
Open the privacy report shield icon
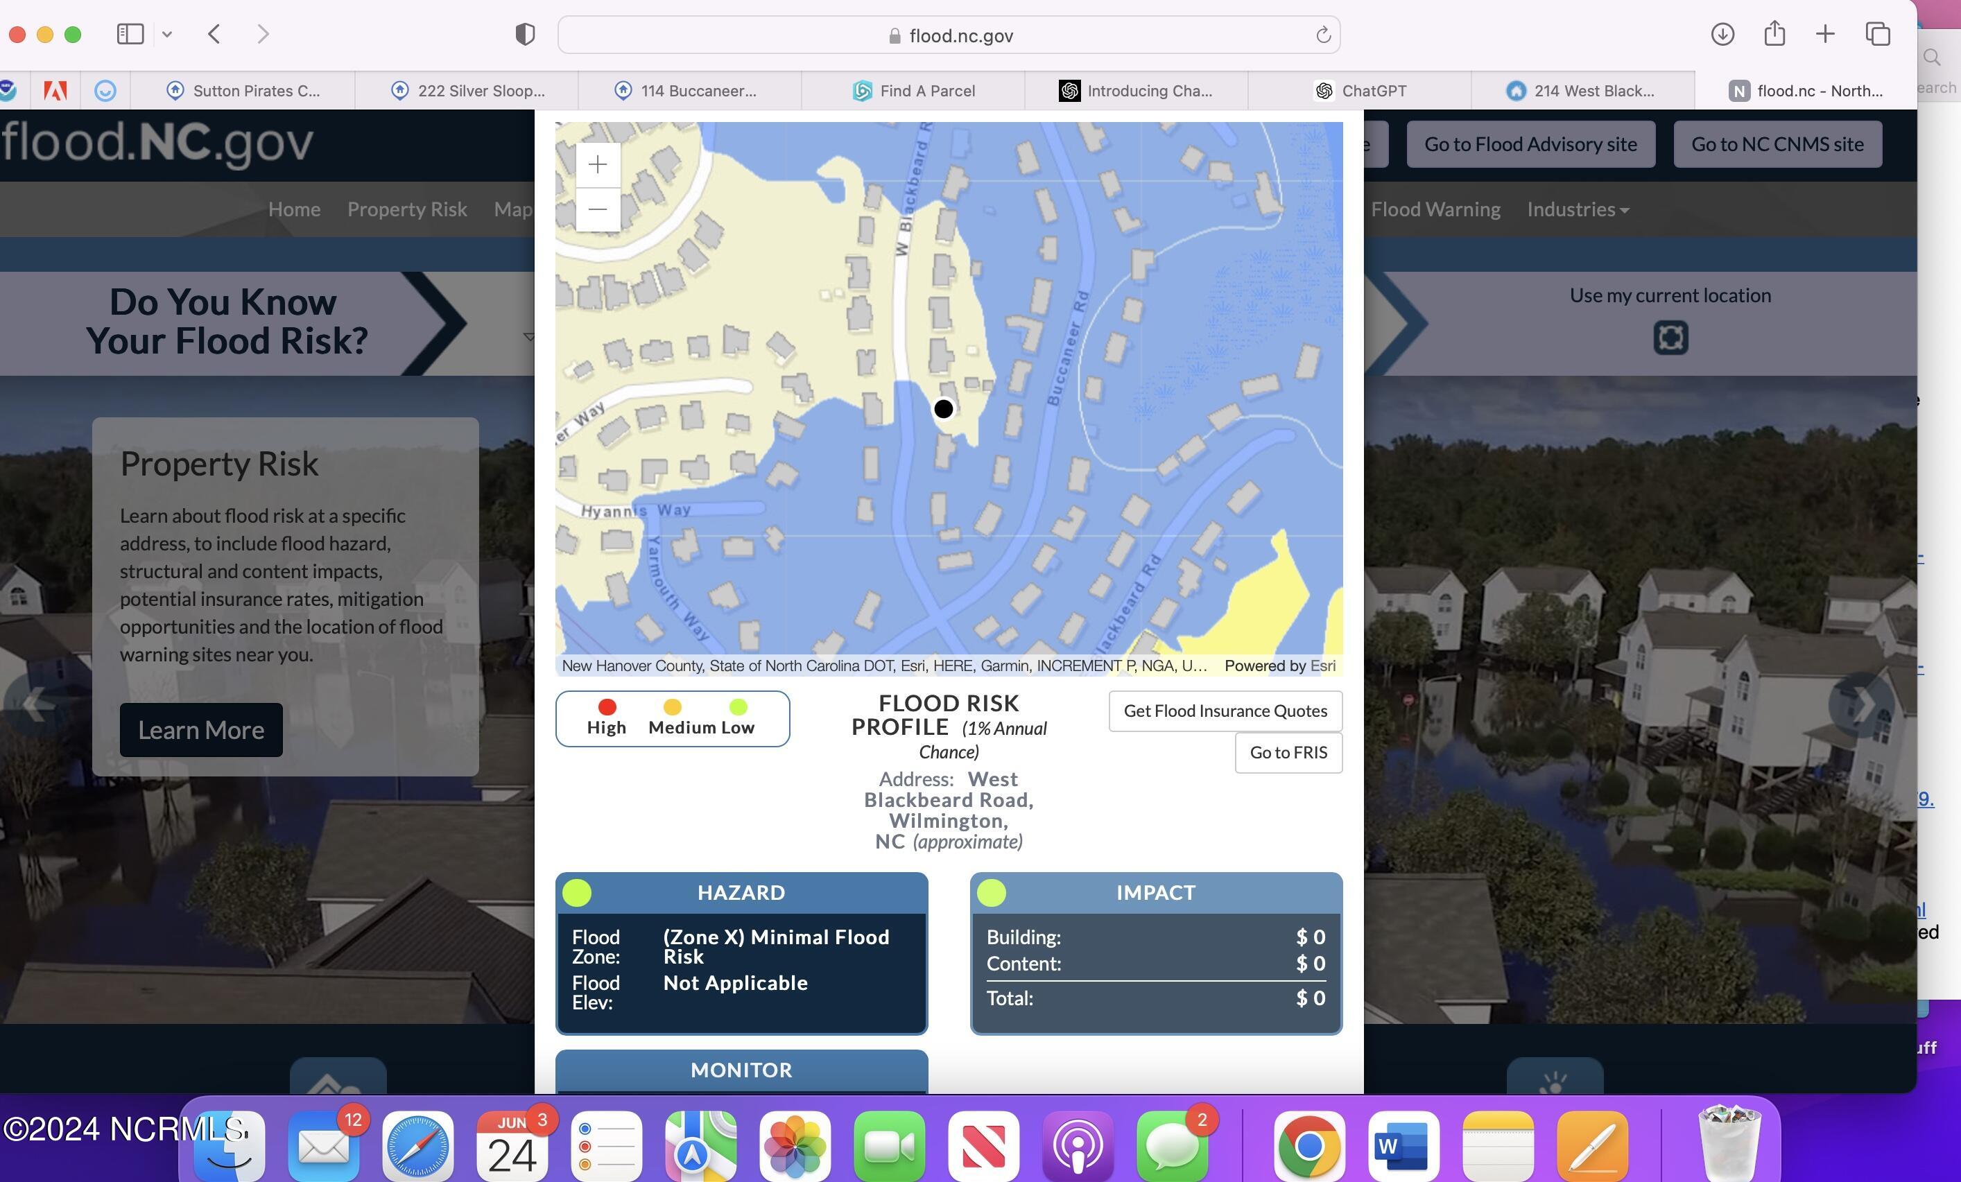pyautogui.click(x=524, y=34)
